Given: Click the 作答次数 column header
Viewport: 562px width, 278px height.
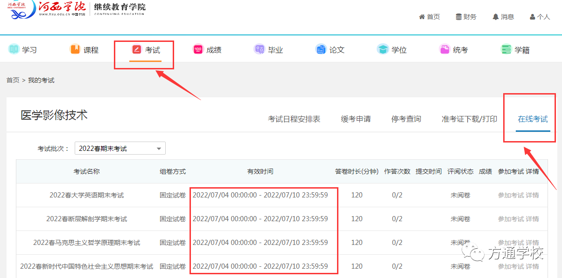Looking at the screenshot, I should [397, 171].
